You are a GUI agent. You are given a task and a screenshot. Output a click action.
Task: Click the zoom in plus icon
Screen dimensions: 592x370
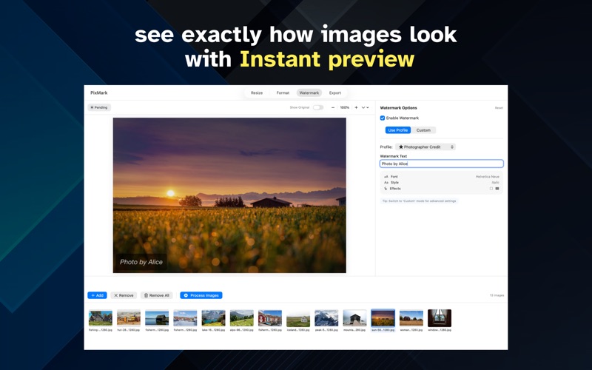tap(356, 107)
